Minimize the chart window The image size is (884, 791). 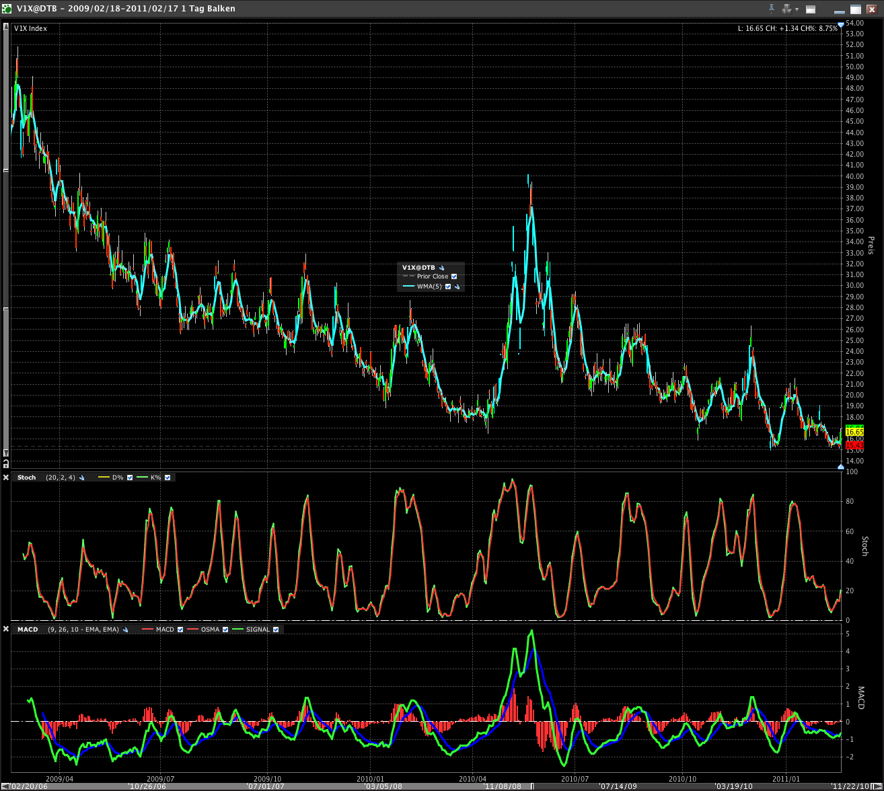[839, 12]
